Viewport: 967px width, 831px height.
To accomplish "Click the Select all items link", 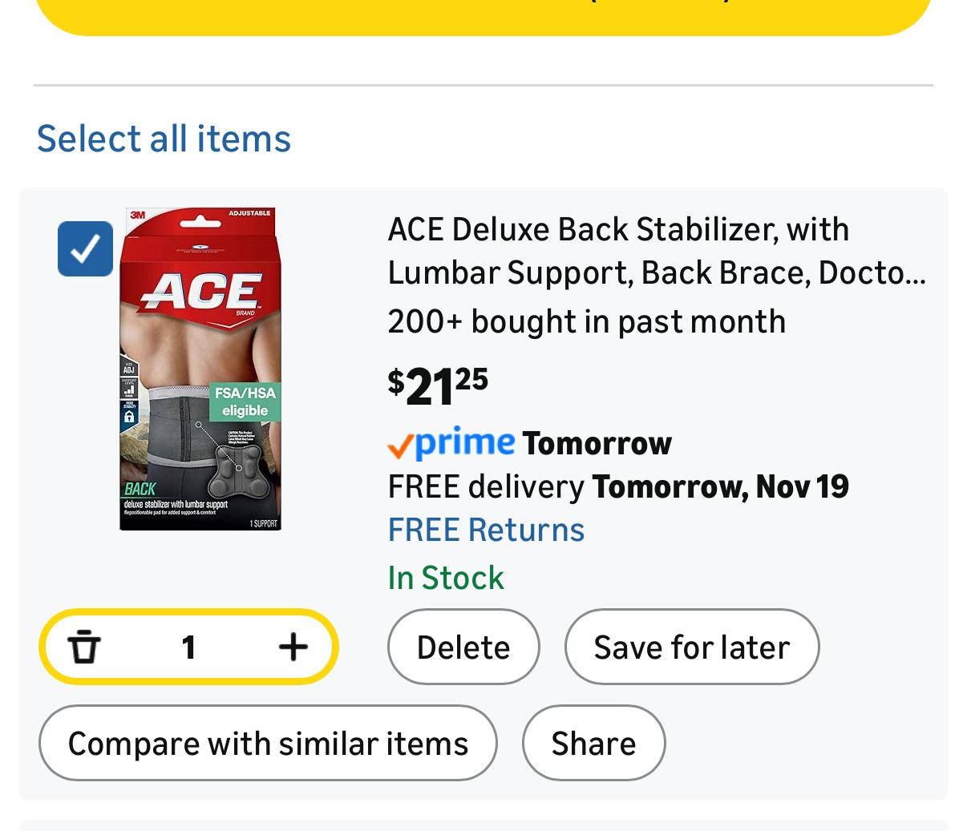I will pos(164,138).
